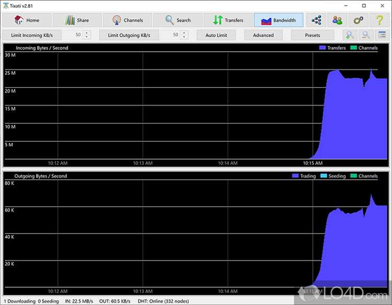Open the Home tab

coord(27,20)
